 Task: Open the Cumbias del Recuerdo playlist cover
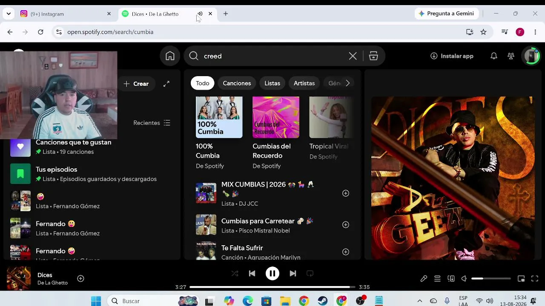[x=276, y=117]
